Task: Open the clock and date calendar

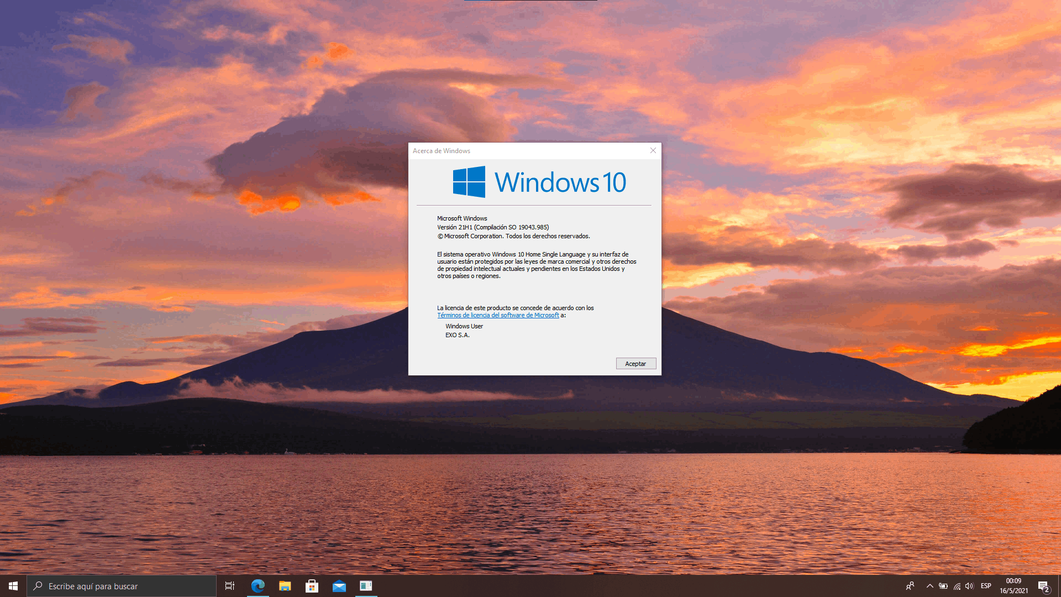Action: coord(1013,586)
